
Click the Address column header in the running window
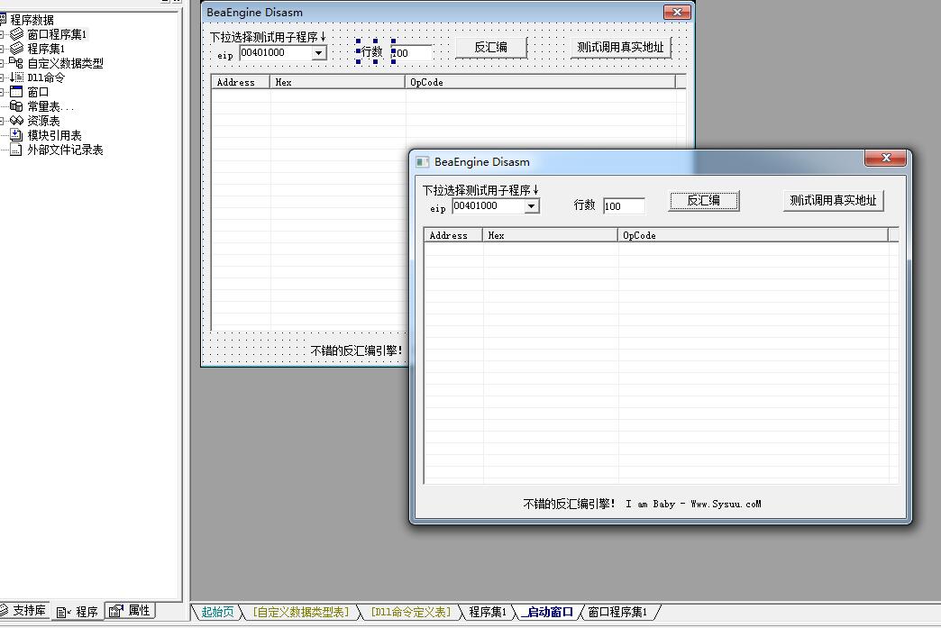453,235
